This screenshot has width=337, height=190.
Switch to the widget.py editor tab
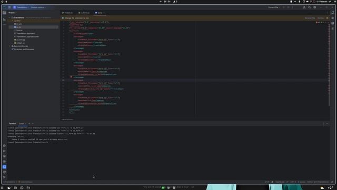[67, 13]
